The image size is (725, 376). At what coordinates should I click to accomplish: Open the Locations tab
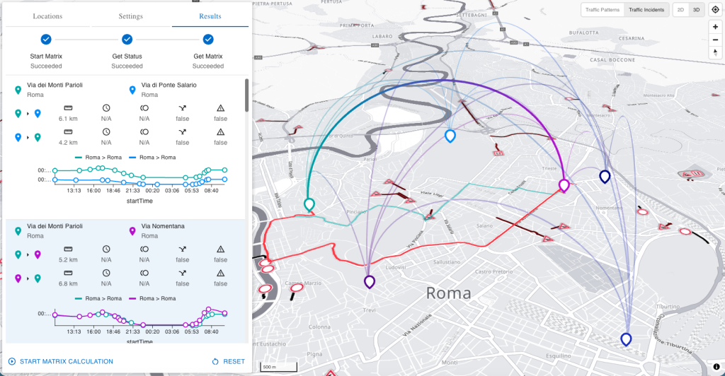pos(47,16)
